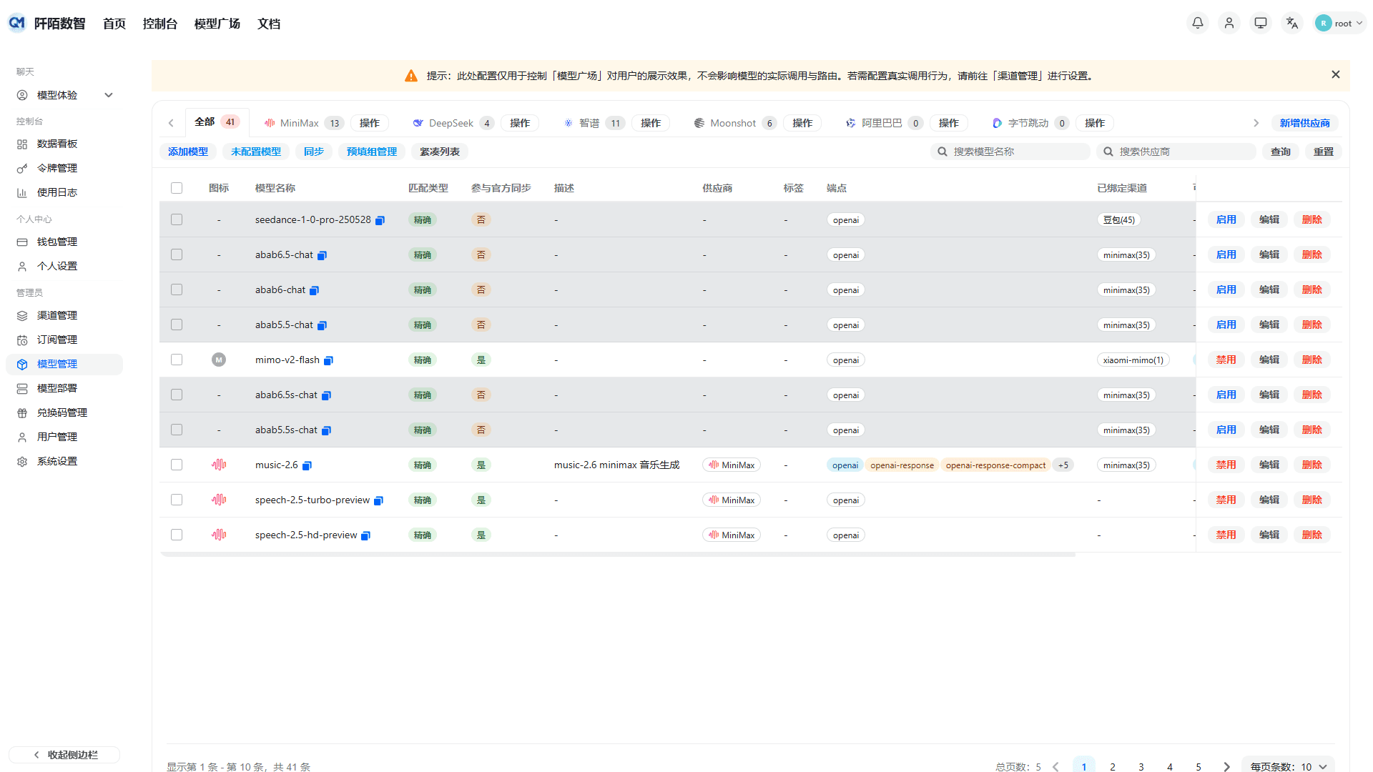The image size is (1373, 772).
Task: Open 使用日志 in sidebar
Action: click(x=64, y=192)
